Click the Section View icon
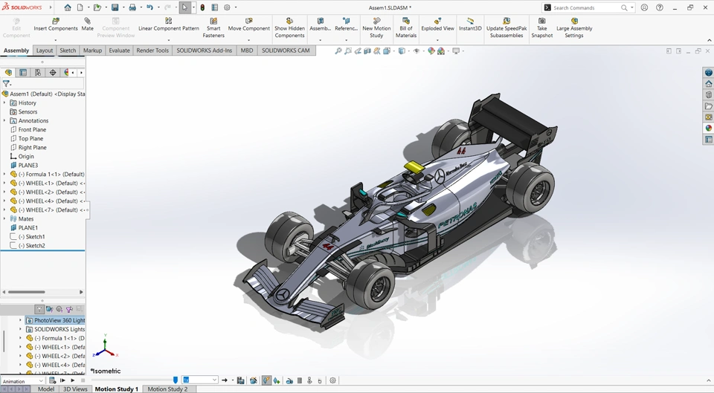 367,51
